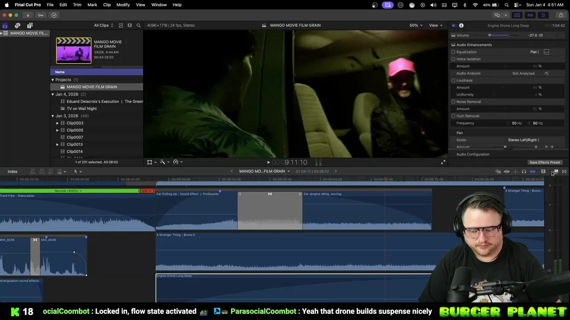
Task: Enable the Loudness checkbox
Action: click(x=453, y=80)
